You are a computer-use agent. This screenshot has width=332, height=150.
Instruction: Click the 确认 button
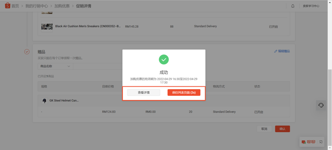coord(282,129)
